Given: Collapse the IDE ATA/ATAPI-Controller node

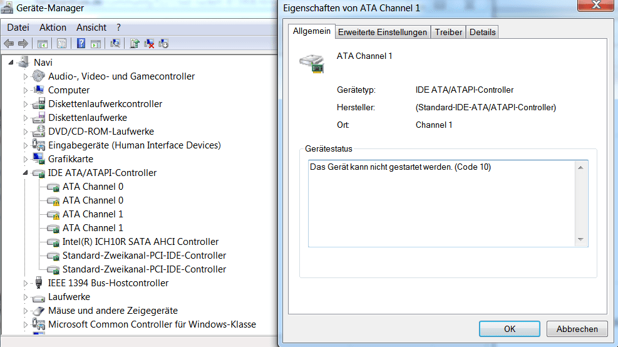Looking at the screenshot, I should click(26, 173).
